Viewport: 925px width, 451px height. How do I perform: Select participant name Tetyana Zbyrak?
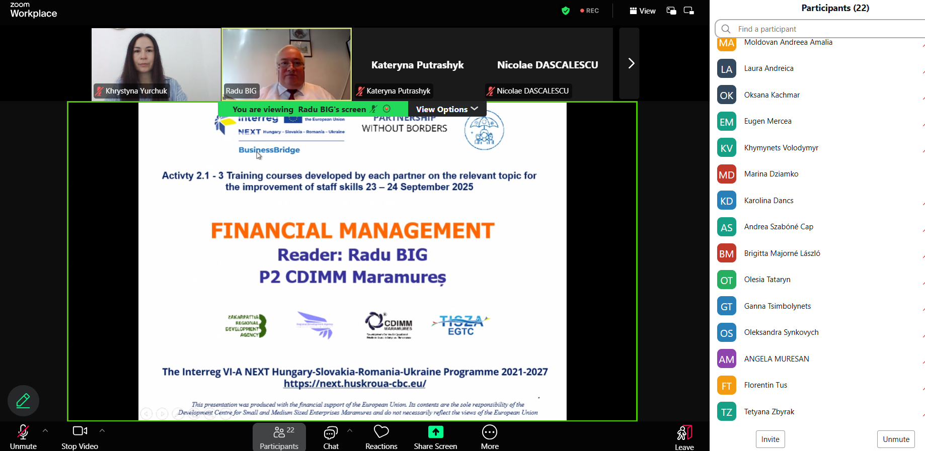point(769,412)
